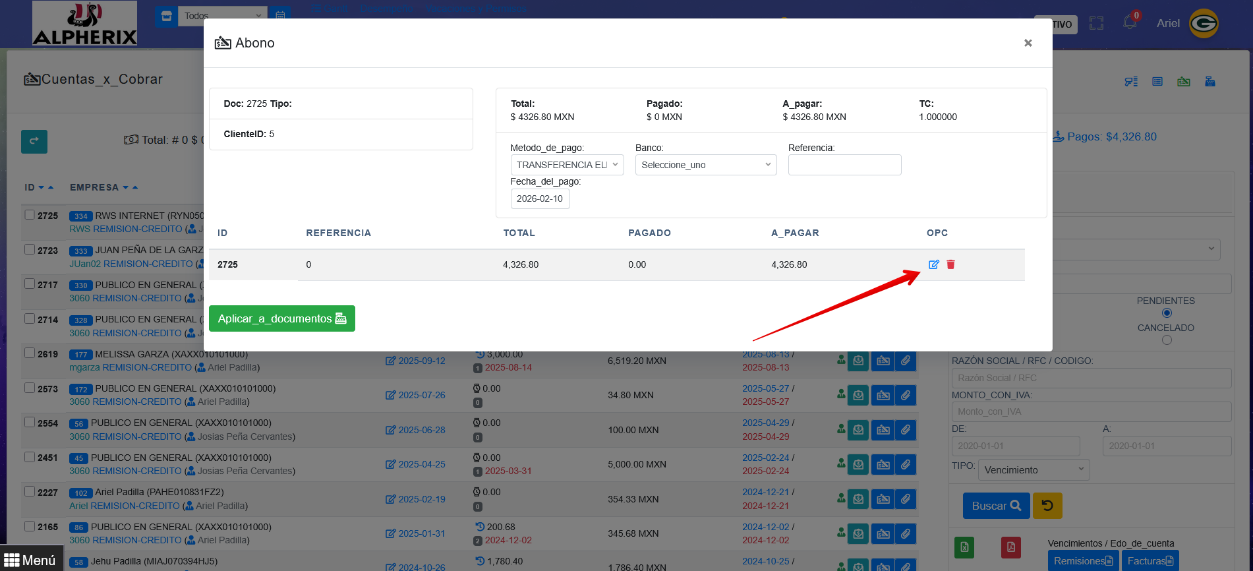Click the blue store icon beside Todos
The image size is (1253, 571).
point(166,16)
